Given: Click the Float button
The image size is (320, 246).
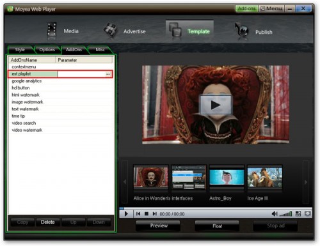Looking at the screenshot, I should 217,226.
